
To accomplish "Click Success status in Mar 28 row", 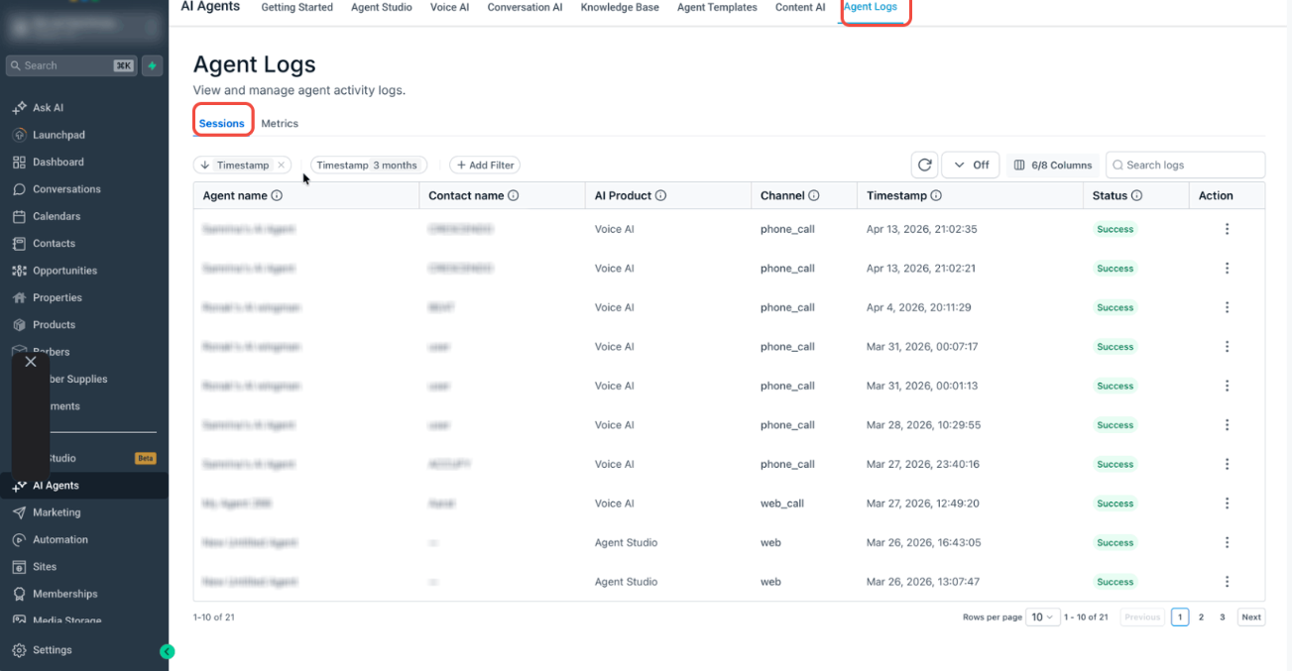I will point(1116,425).
